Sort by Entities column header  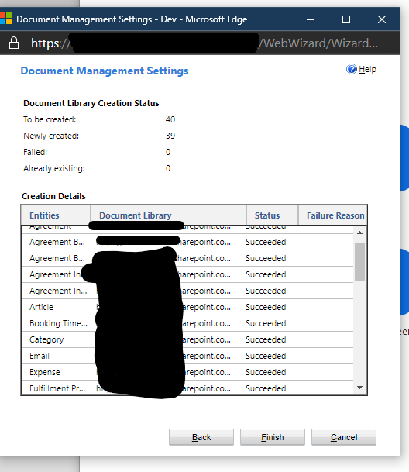(x=56, y=215)
